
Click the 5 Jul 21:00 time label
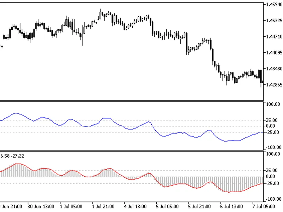tap(200, 206)
